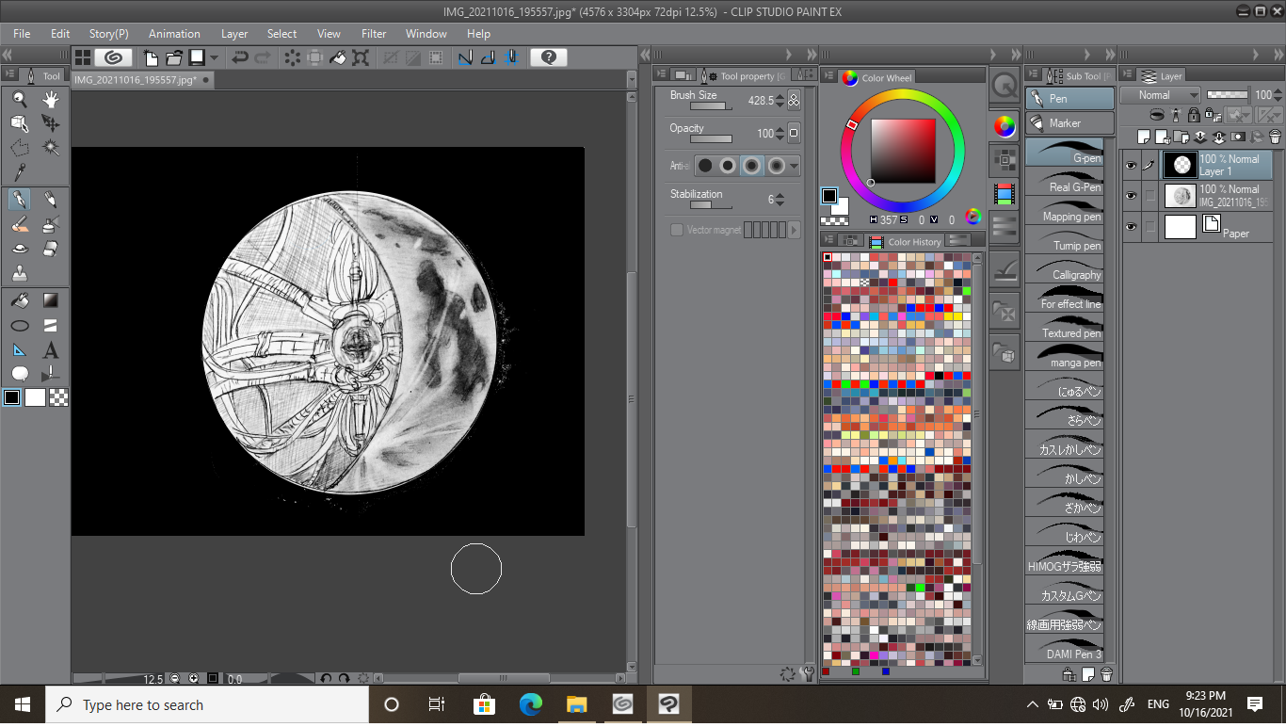Select the Selection area tool

(x=20, y=148)
